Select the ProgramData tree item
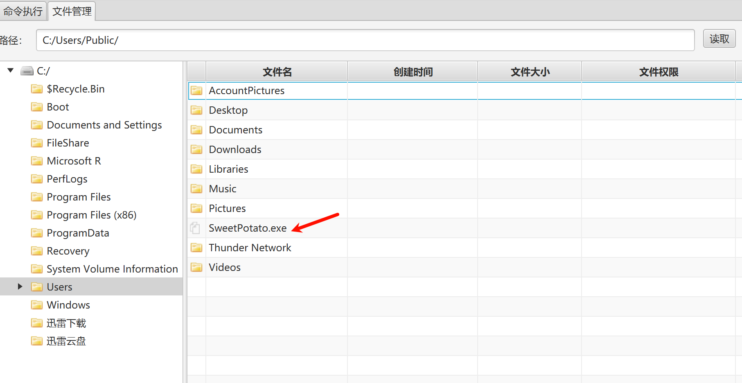The image size is (742, 383). (x=78, y=233)
